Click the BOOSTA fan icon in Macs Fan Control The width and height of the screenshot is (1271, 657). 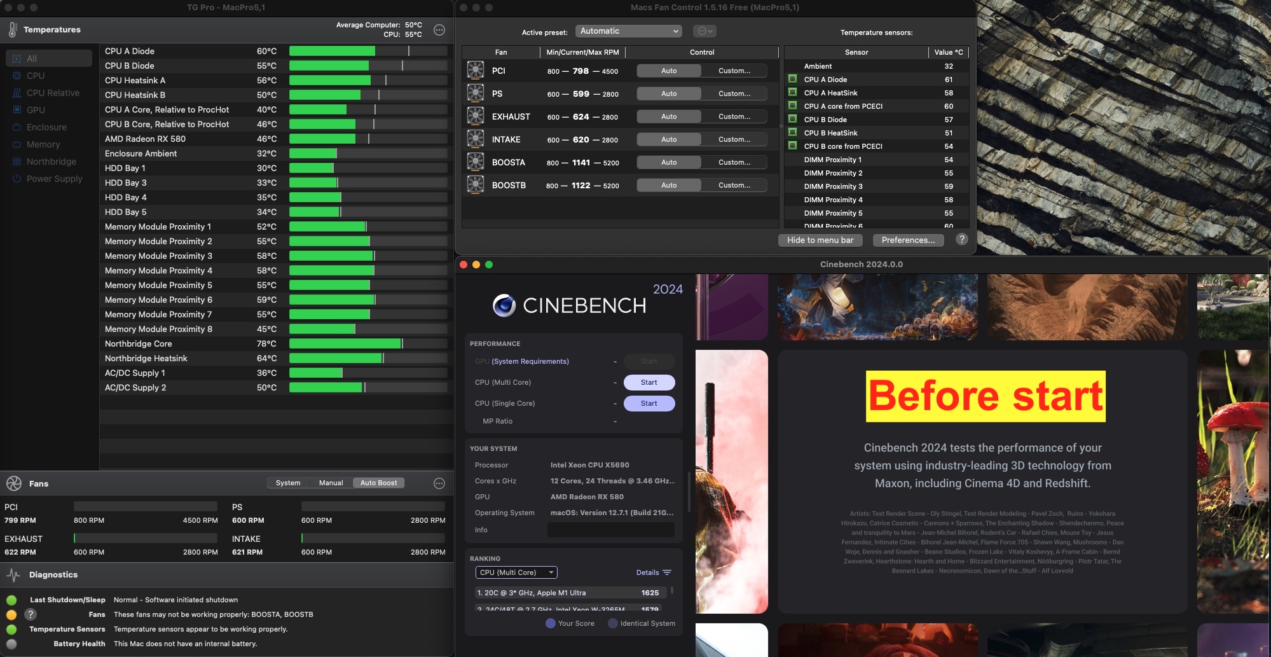coord(476,162)
